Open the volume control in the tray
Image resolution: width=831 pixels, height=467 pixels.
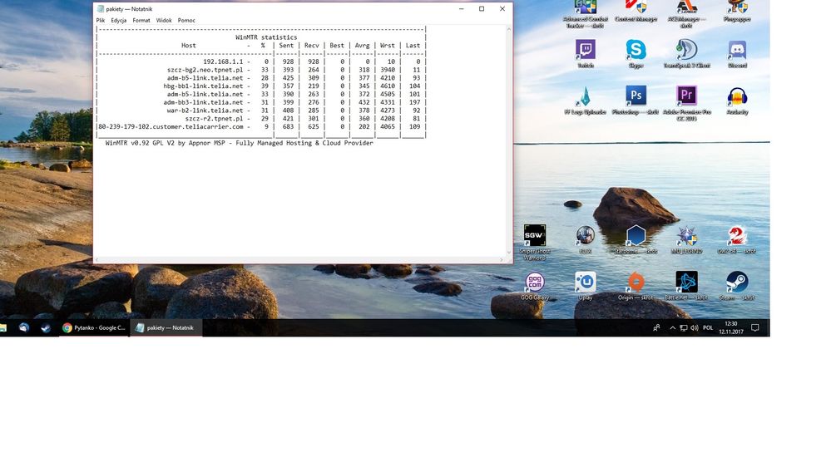coord(694,328)
